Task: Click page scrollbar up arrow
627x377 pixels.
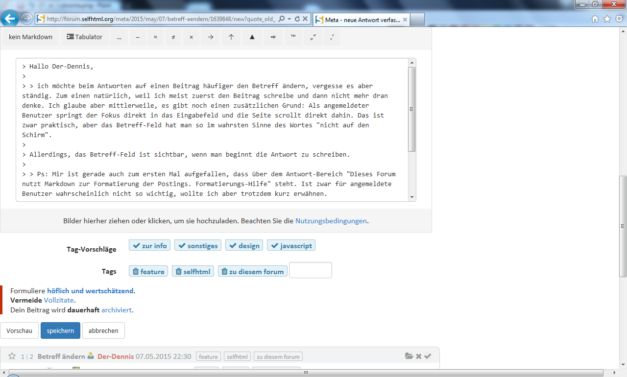Action: [x=623, y=31]
